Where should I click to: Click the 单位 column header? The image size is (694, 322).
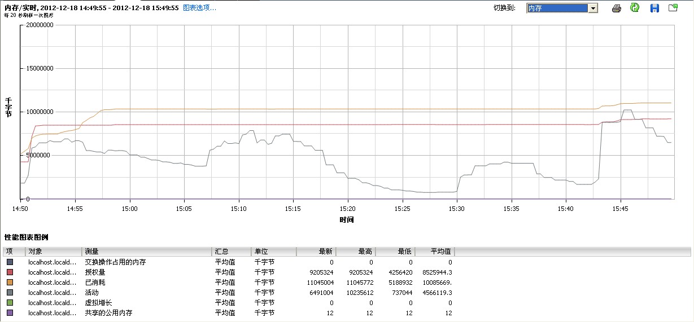(x=274, y=252)
